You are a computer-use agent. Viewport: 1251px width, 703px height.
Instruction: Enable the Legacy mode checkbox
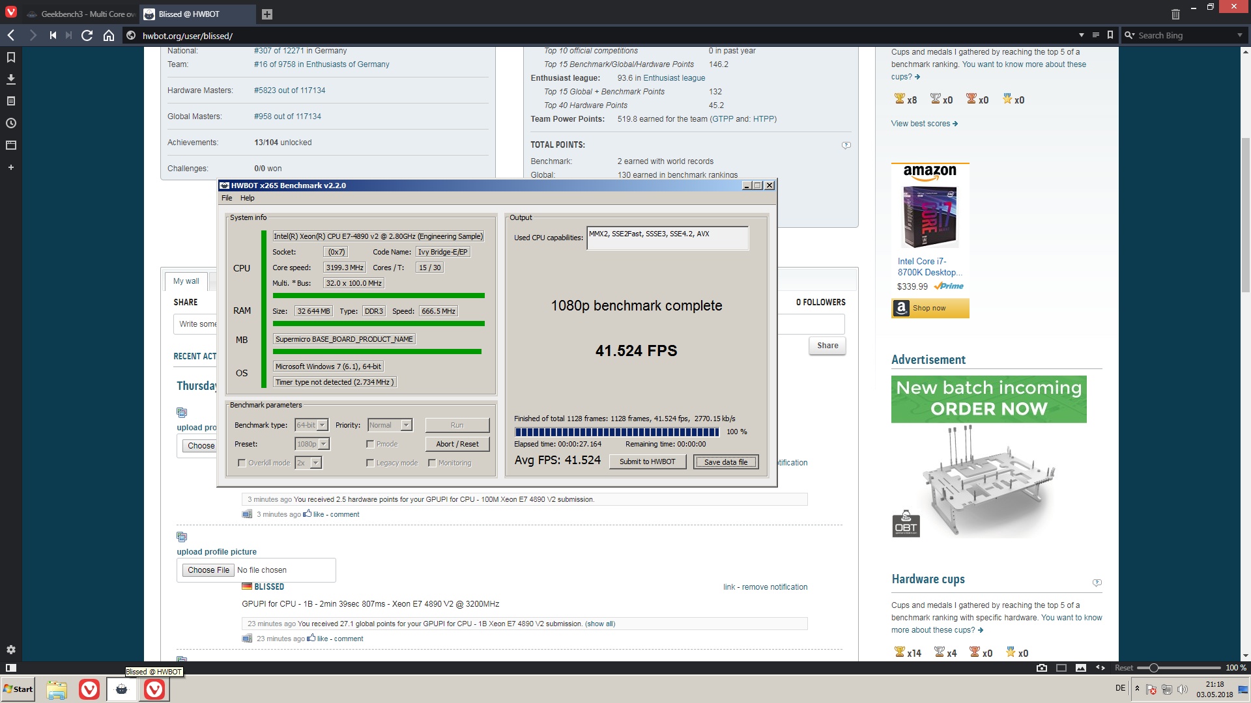pyautogui.click(x=370, y=463)
